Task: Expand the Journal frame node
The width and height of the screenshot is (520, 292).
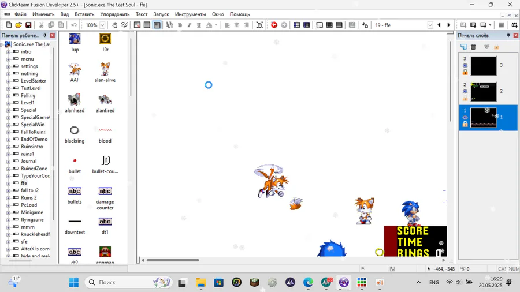Action: (8, 161)
